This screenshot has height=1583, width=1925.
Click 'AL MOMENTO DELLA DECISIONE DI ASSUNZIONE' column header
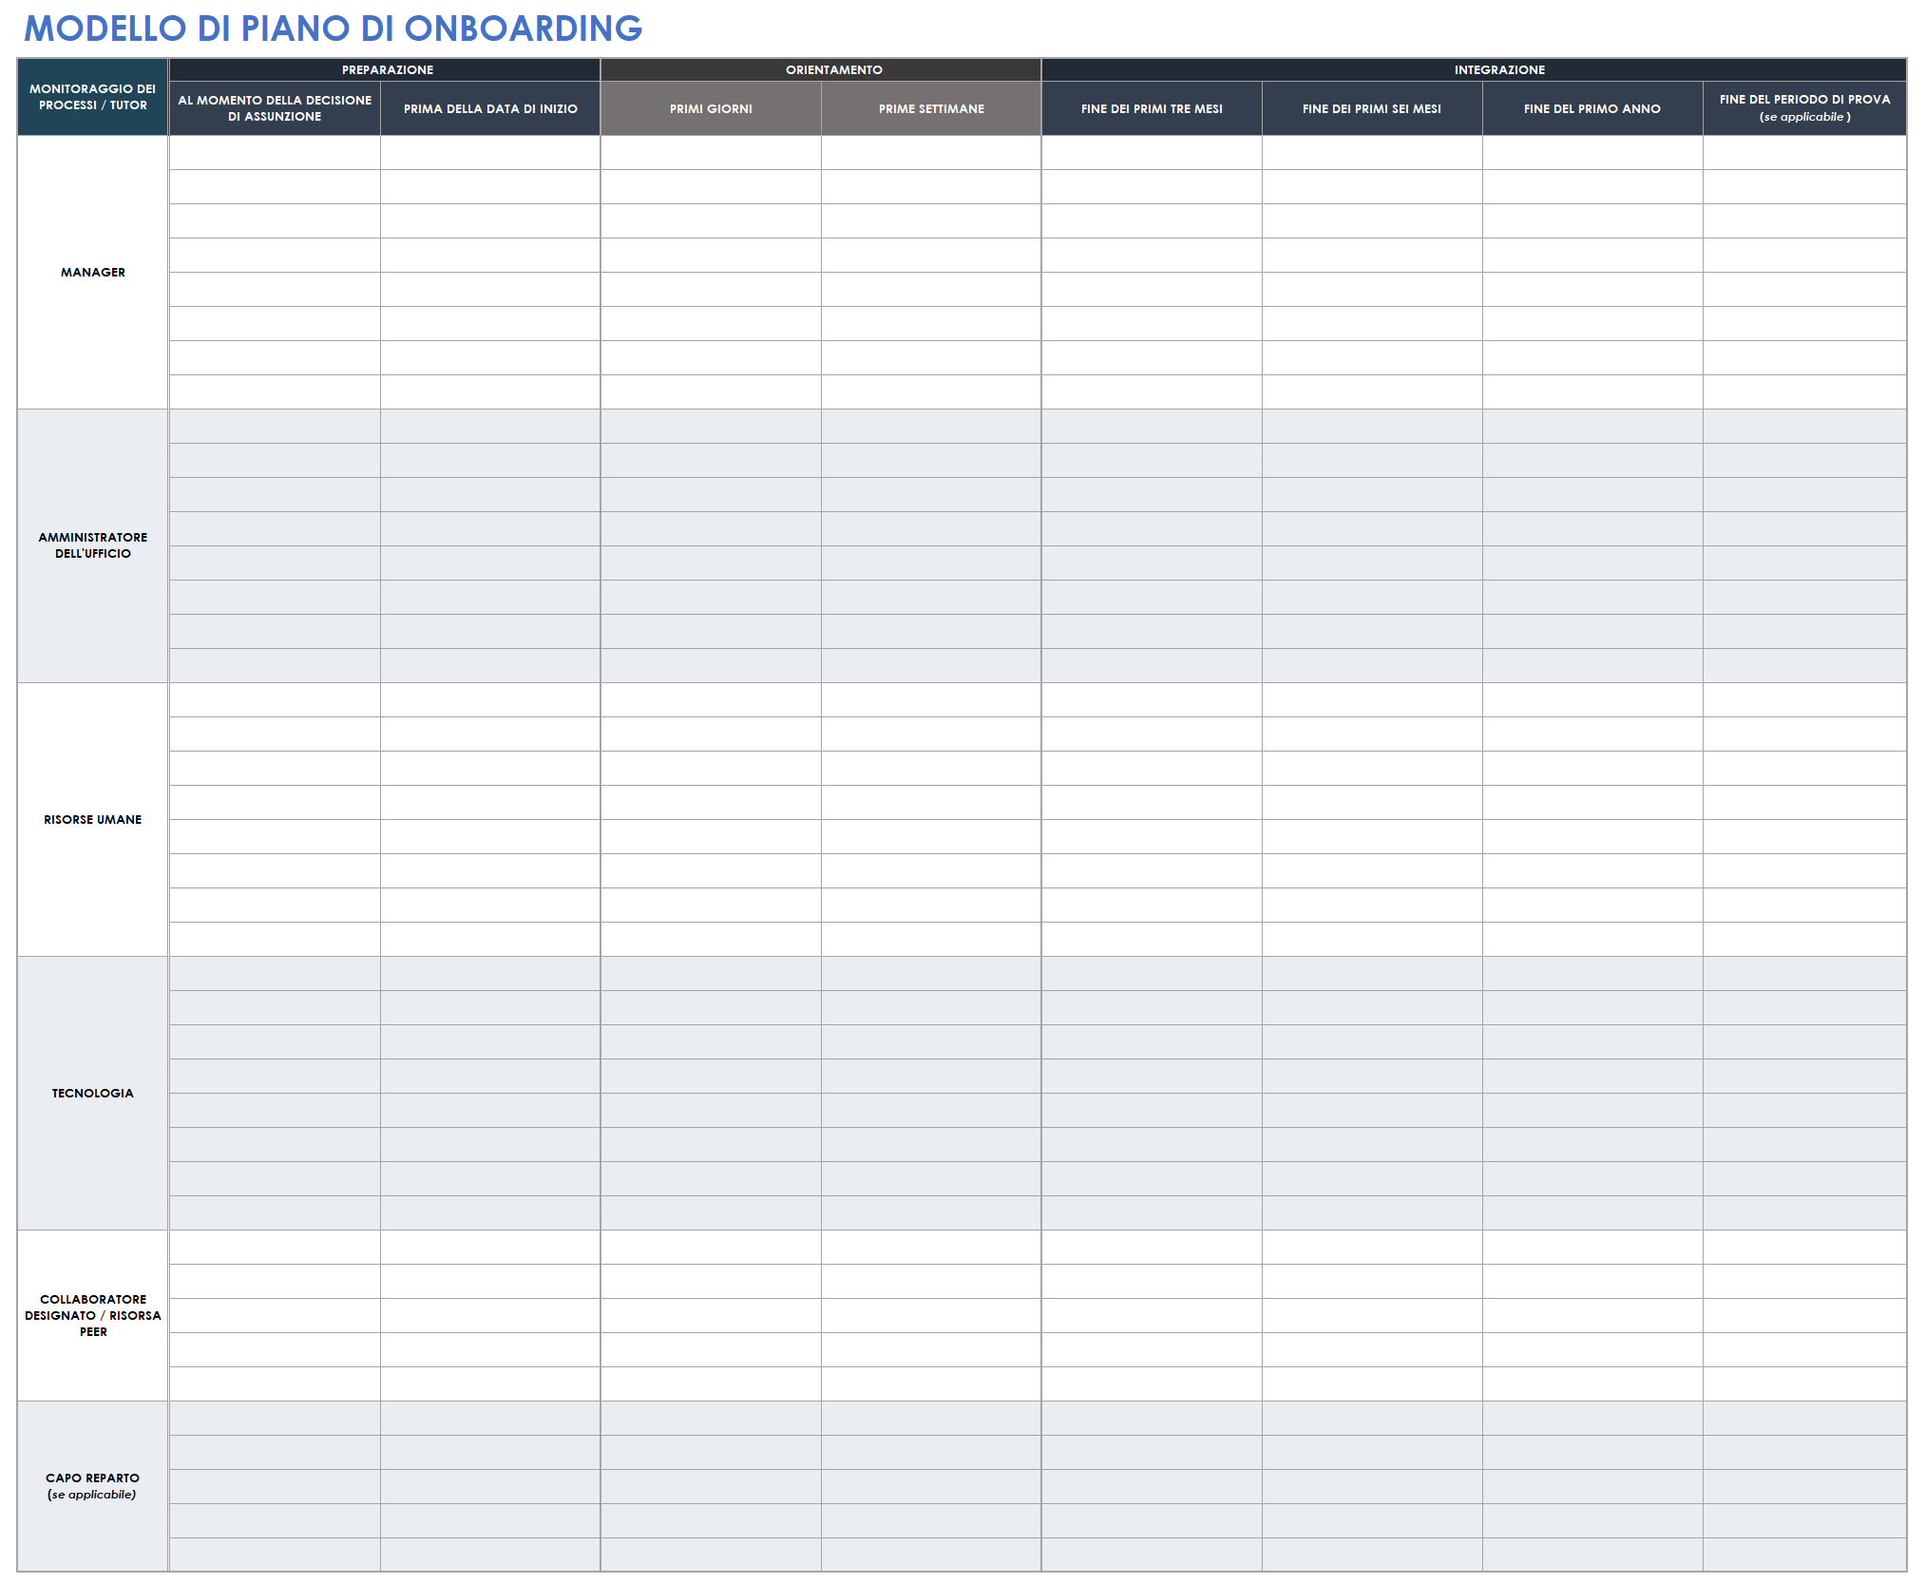[x=275, y=108]
